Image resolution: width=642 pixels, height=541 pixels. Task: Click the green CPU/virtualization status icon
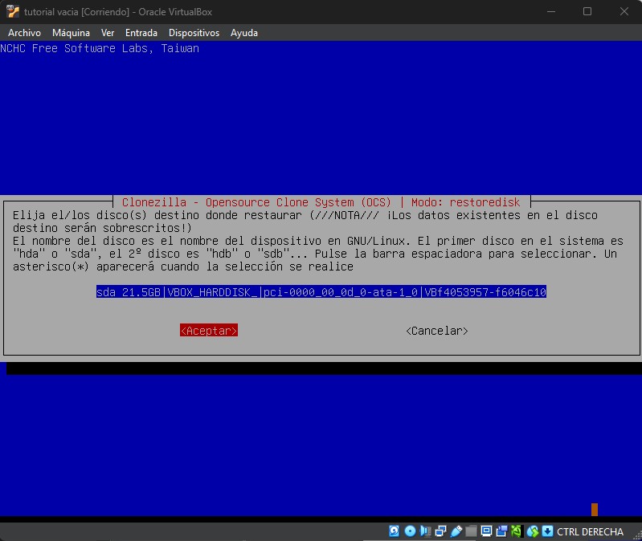tap(517, 531)
